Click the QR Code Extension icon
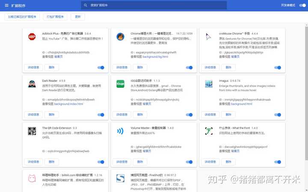The image size is (308, 192). pos(32,131)
